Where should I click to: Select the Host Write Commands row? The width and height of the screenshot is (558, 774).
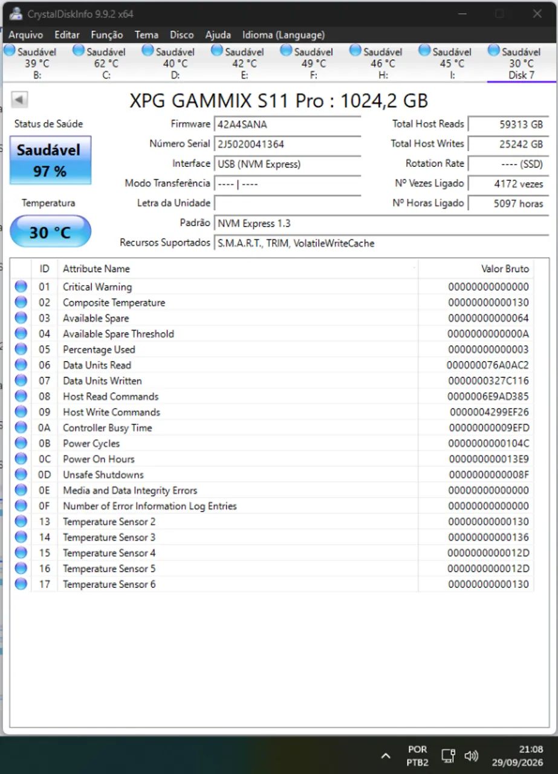[x=272, y=412]
